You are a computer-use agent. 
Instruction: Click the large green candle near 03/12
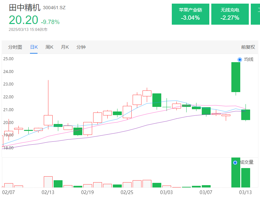coord(236,77)
